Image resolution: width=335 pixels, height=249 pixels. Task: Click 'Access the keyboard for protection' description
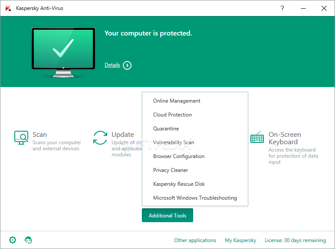pyautogui.click(x=293, y=156)
